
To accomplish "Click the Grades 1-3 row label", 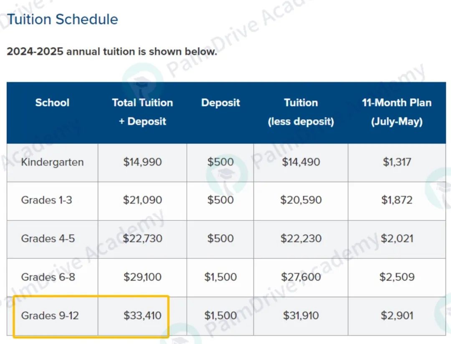I will [x=47, y=200].
